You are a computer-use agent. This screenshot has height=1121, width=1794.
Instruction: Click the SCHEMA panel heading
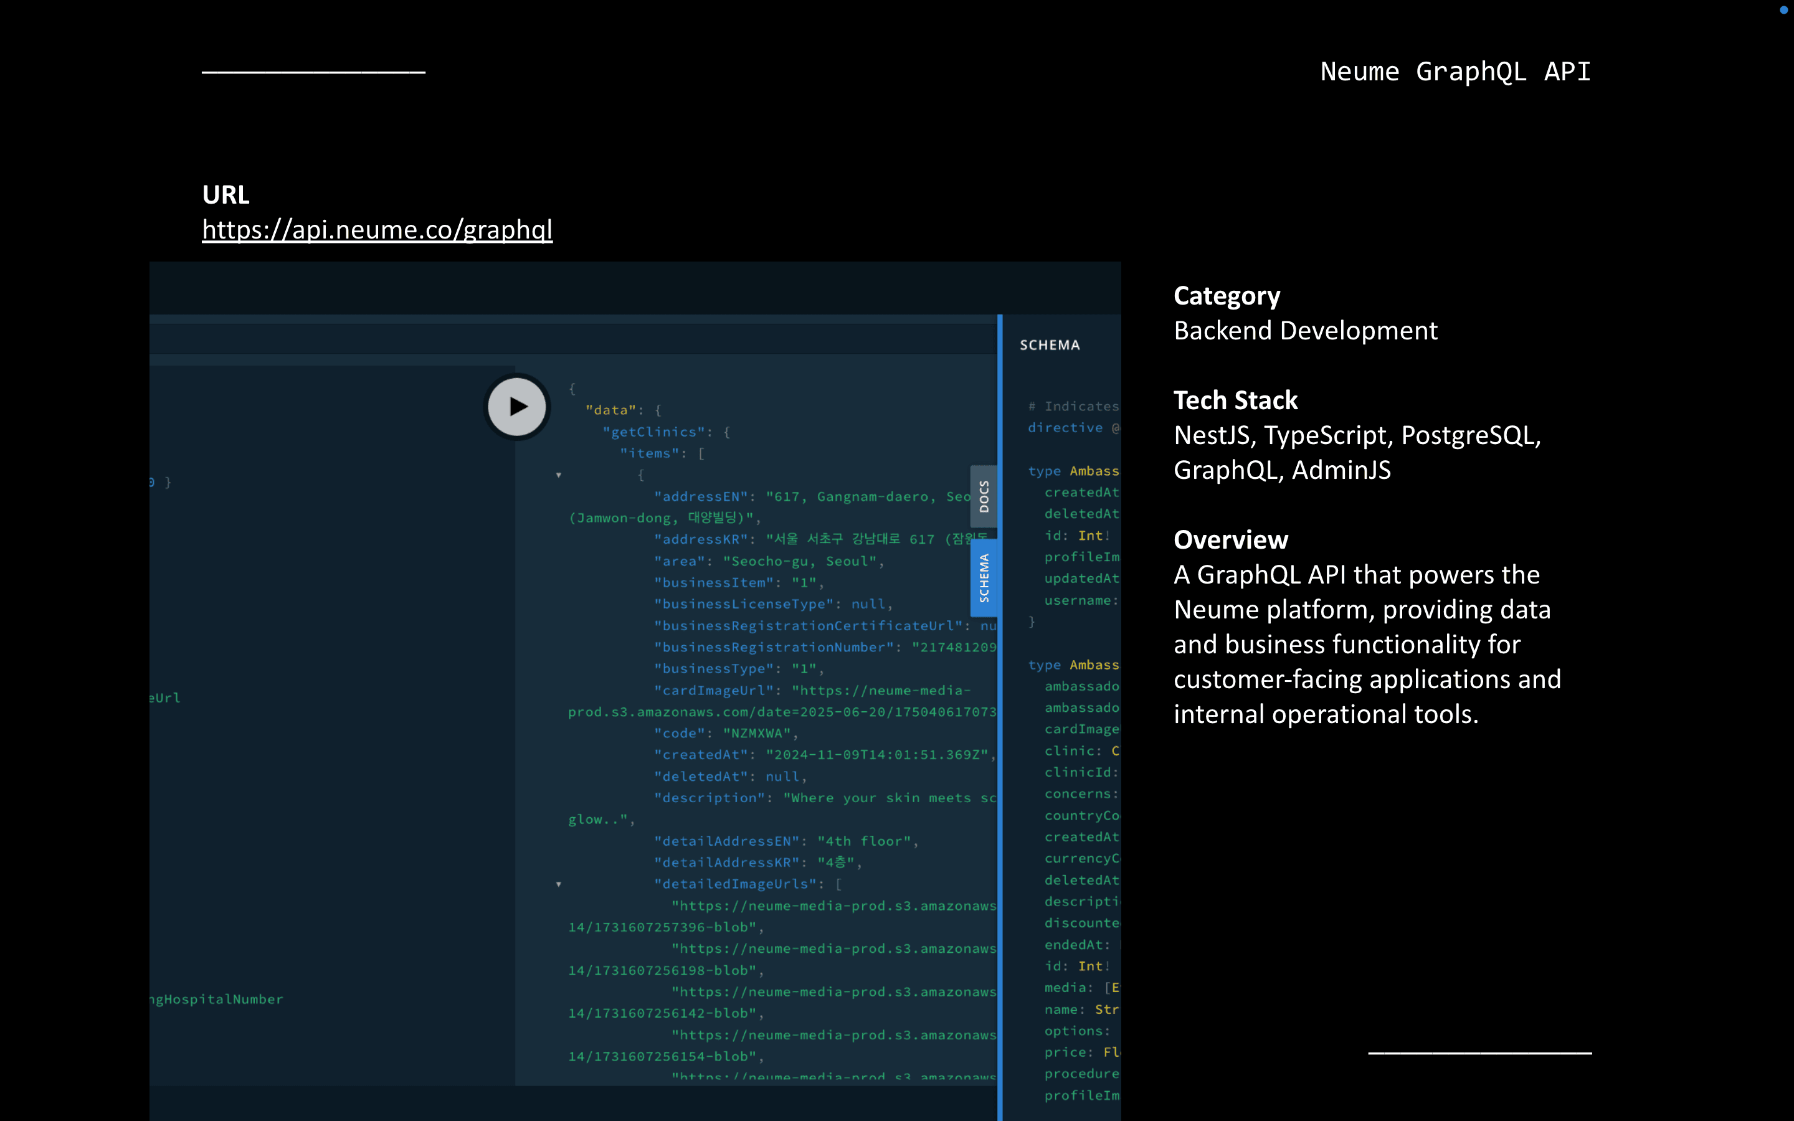click(1050, 345)
